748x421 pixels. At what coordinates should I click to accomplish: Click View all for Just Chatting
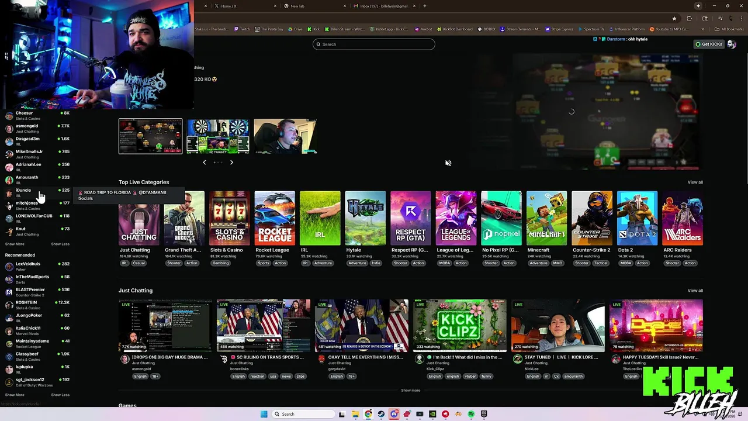point(695,291)
